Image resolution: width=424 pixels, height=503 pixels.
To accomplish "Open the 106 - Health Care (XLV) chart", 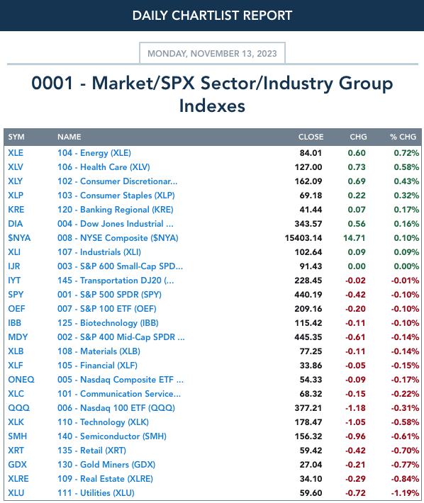I will coord(104,167).
